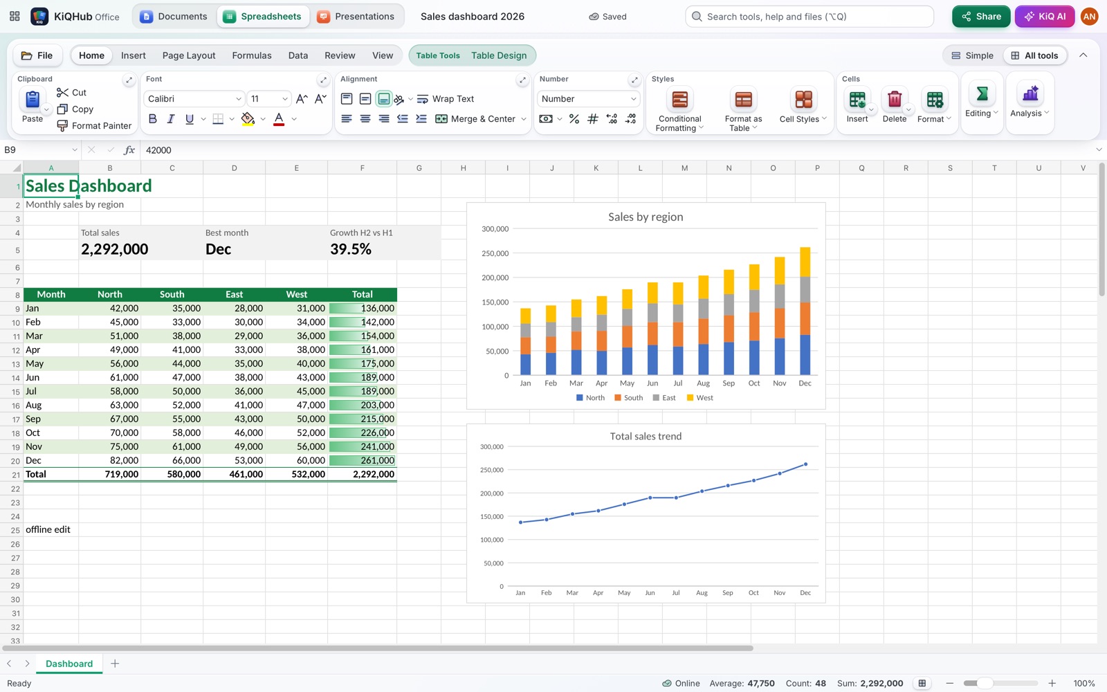Toggle Wrap Text option
Image resolution: width=1107 pixels, height=692 pixels.
[x=446, y=99]
